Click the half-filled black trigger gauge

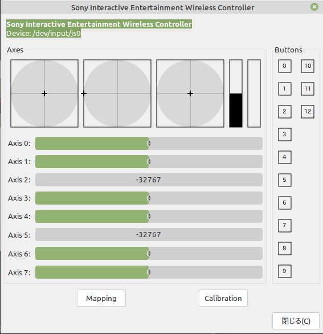click(236, 93)
